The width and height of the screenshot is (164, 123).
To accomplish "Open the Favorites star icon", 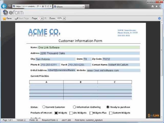I will (157, 6).
